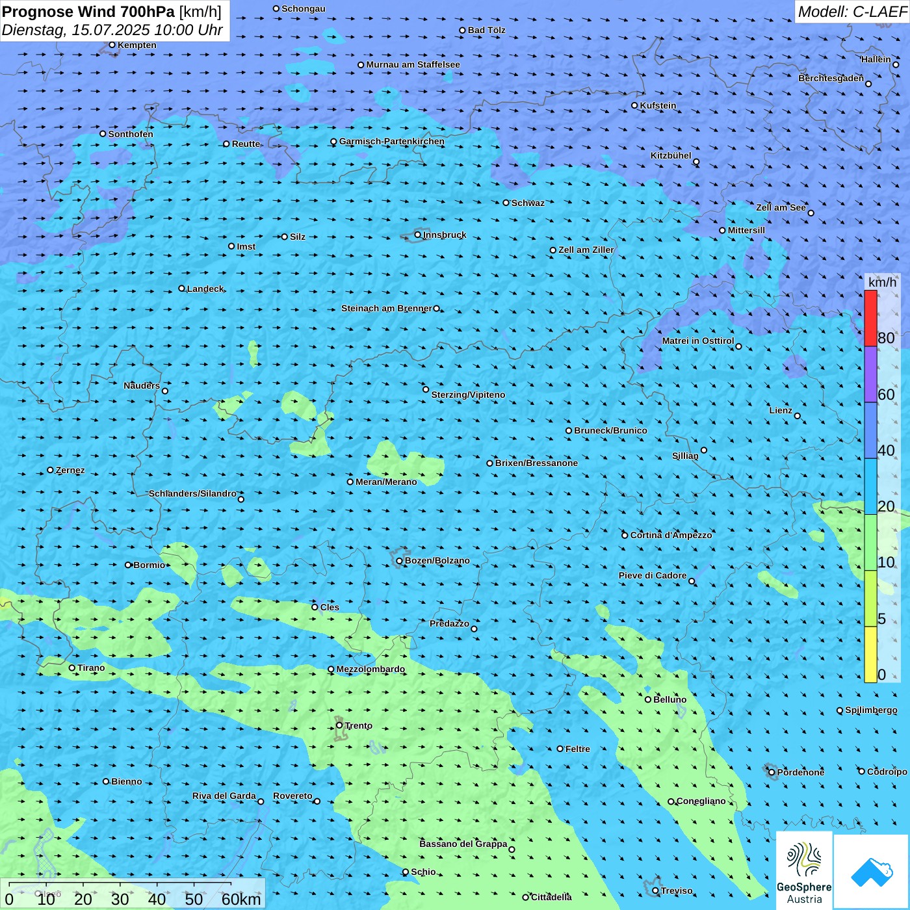Click the 'Meran/Merano' label
The width and height of the screenshot is (910, 910).
[386, 482]
